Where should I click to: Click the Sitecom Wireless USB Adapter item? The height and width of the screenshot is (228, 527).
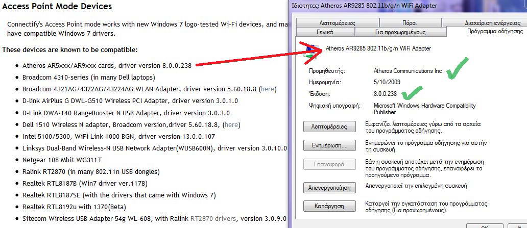(154, 219)
